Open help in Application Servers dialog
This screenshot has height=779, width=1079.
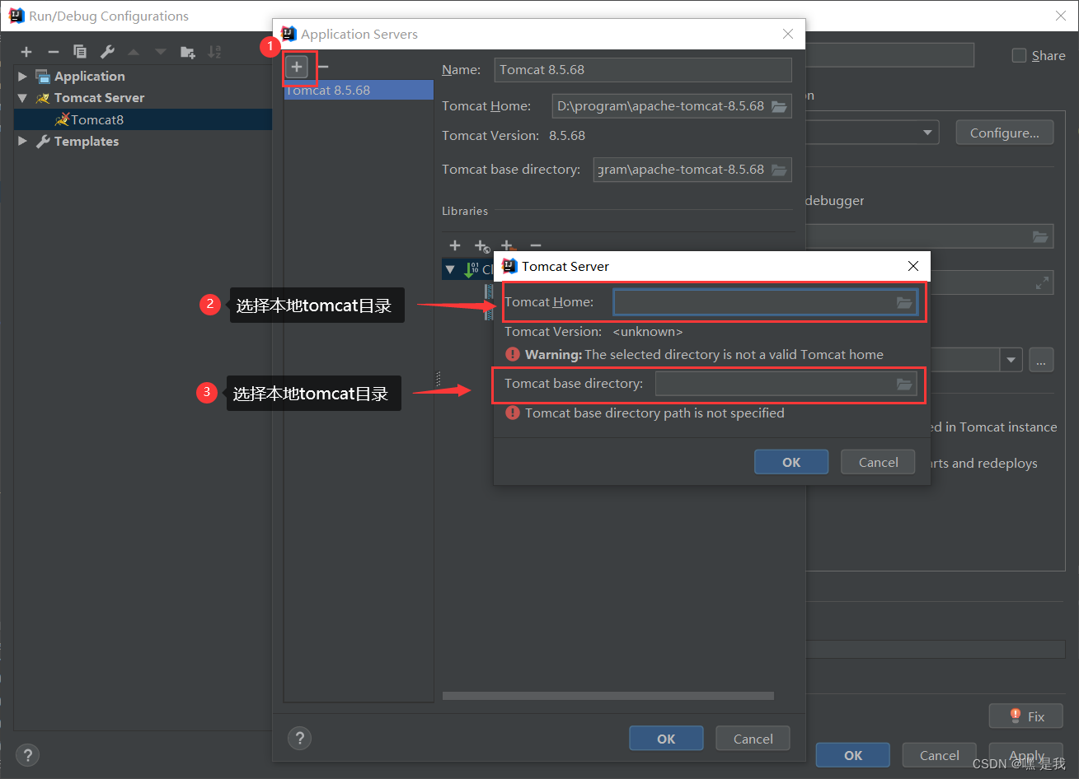pyautogui.click(x=300, y=738)
